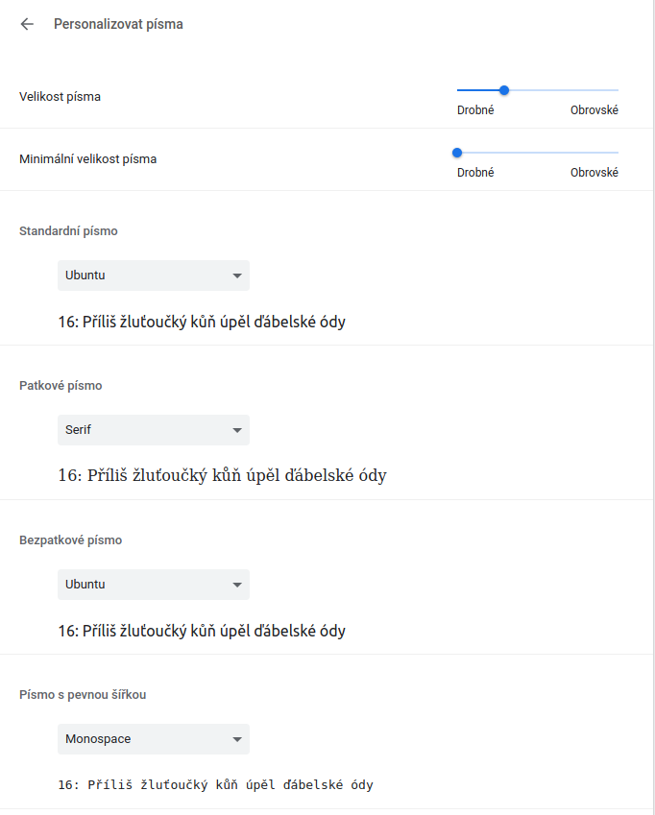This screenshot has width=655, height=815.
Task: Click the Minimální velikost písma label
Action: [87, 159]
